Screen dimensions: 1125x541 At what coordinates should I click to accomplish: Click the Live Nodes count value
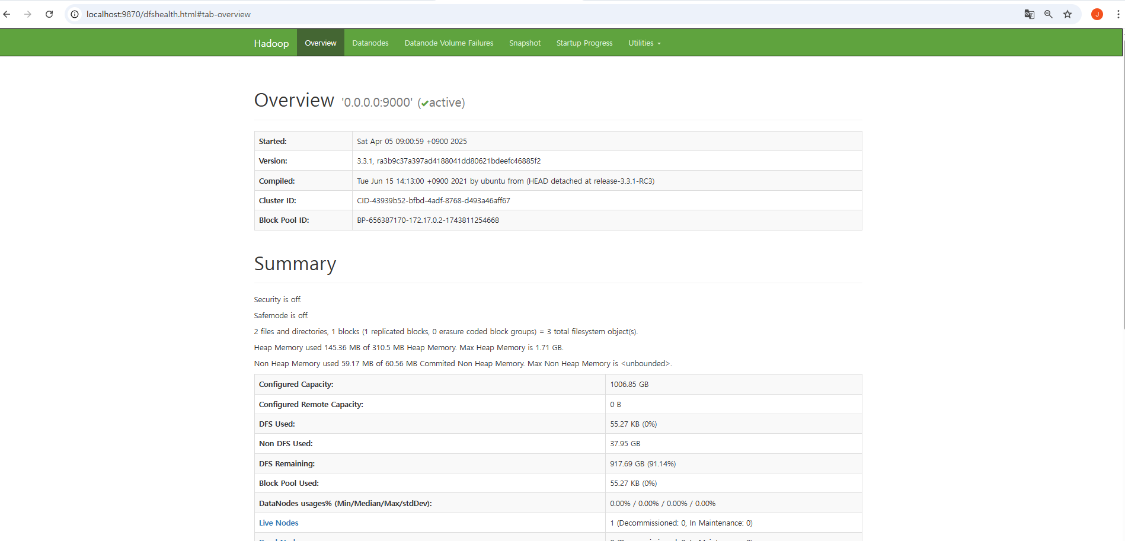pos(681,523)
